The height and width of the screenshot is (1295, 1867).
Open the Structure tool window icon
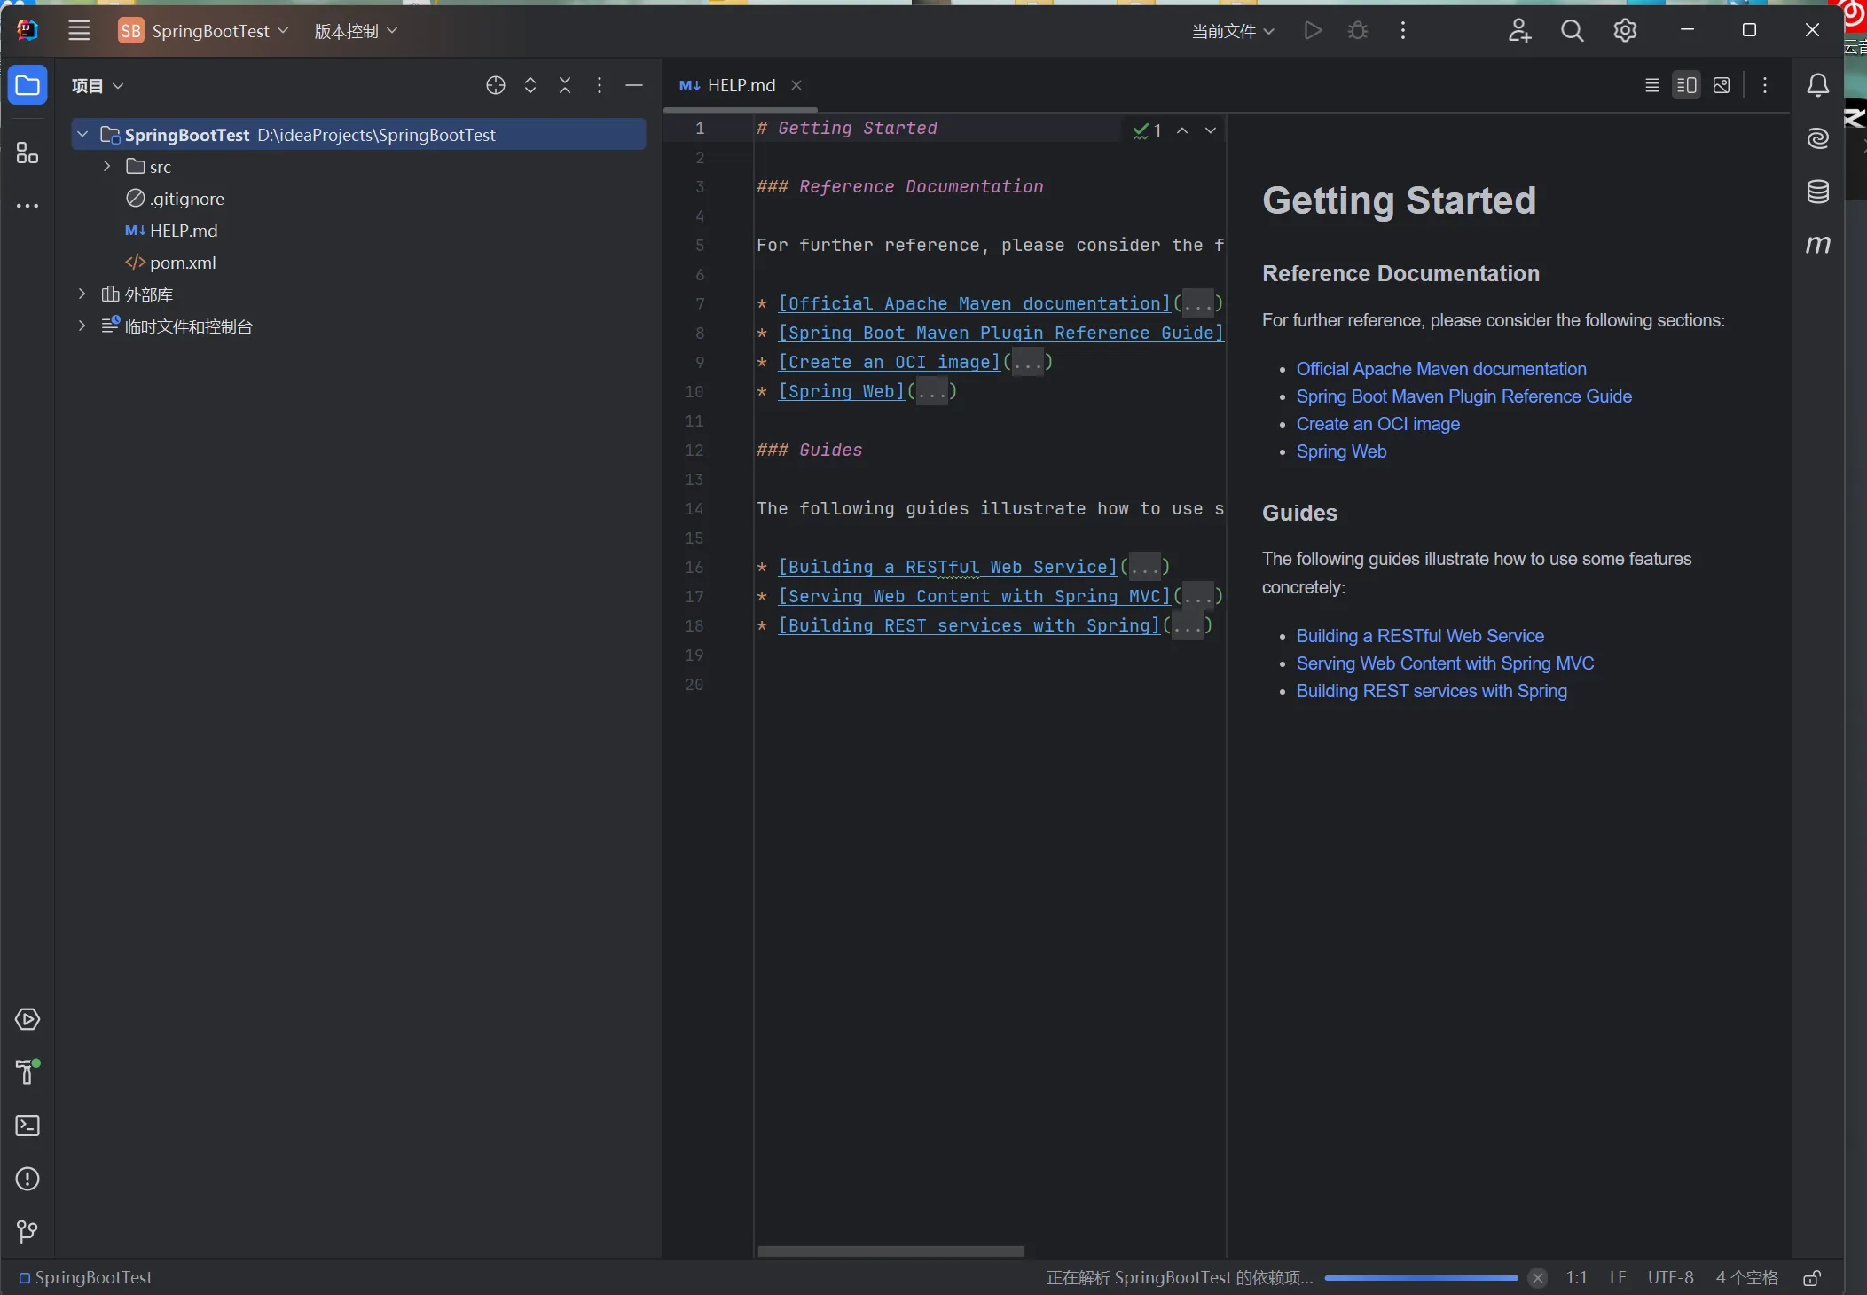(27, 153)
